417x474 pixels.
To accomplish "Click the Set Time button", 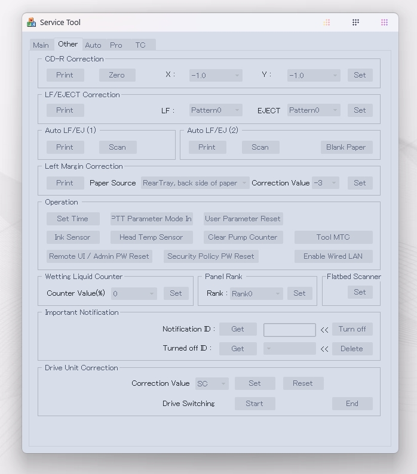I will click(73, 219).
